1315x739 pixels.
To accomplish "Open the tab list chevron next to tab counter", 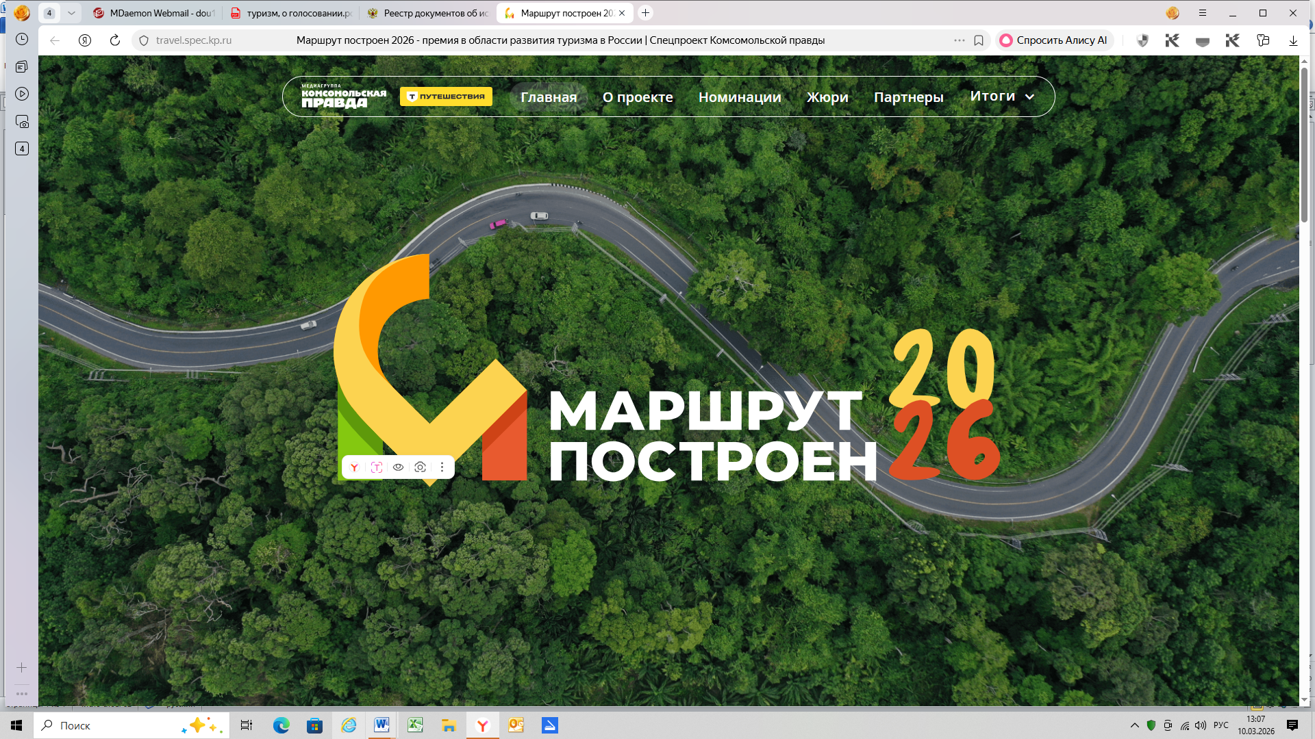I will 71,13.
